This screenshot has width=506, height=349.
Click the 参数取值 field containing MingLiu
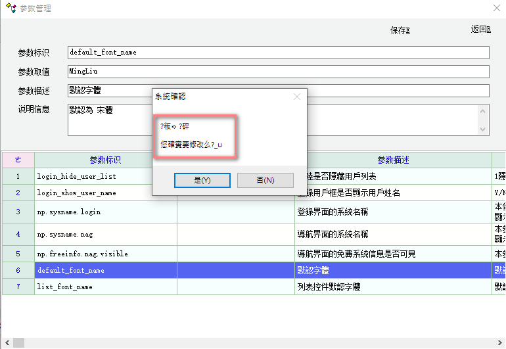click(278, 71)
